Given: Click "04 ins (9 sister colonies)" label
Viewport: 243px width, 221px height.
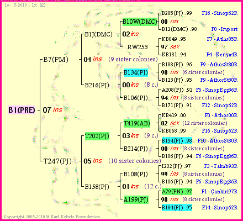Looking at the screenshot, I should coord(121,59).
